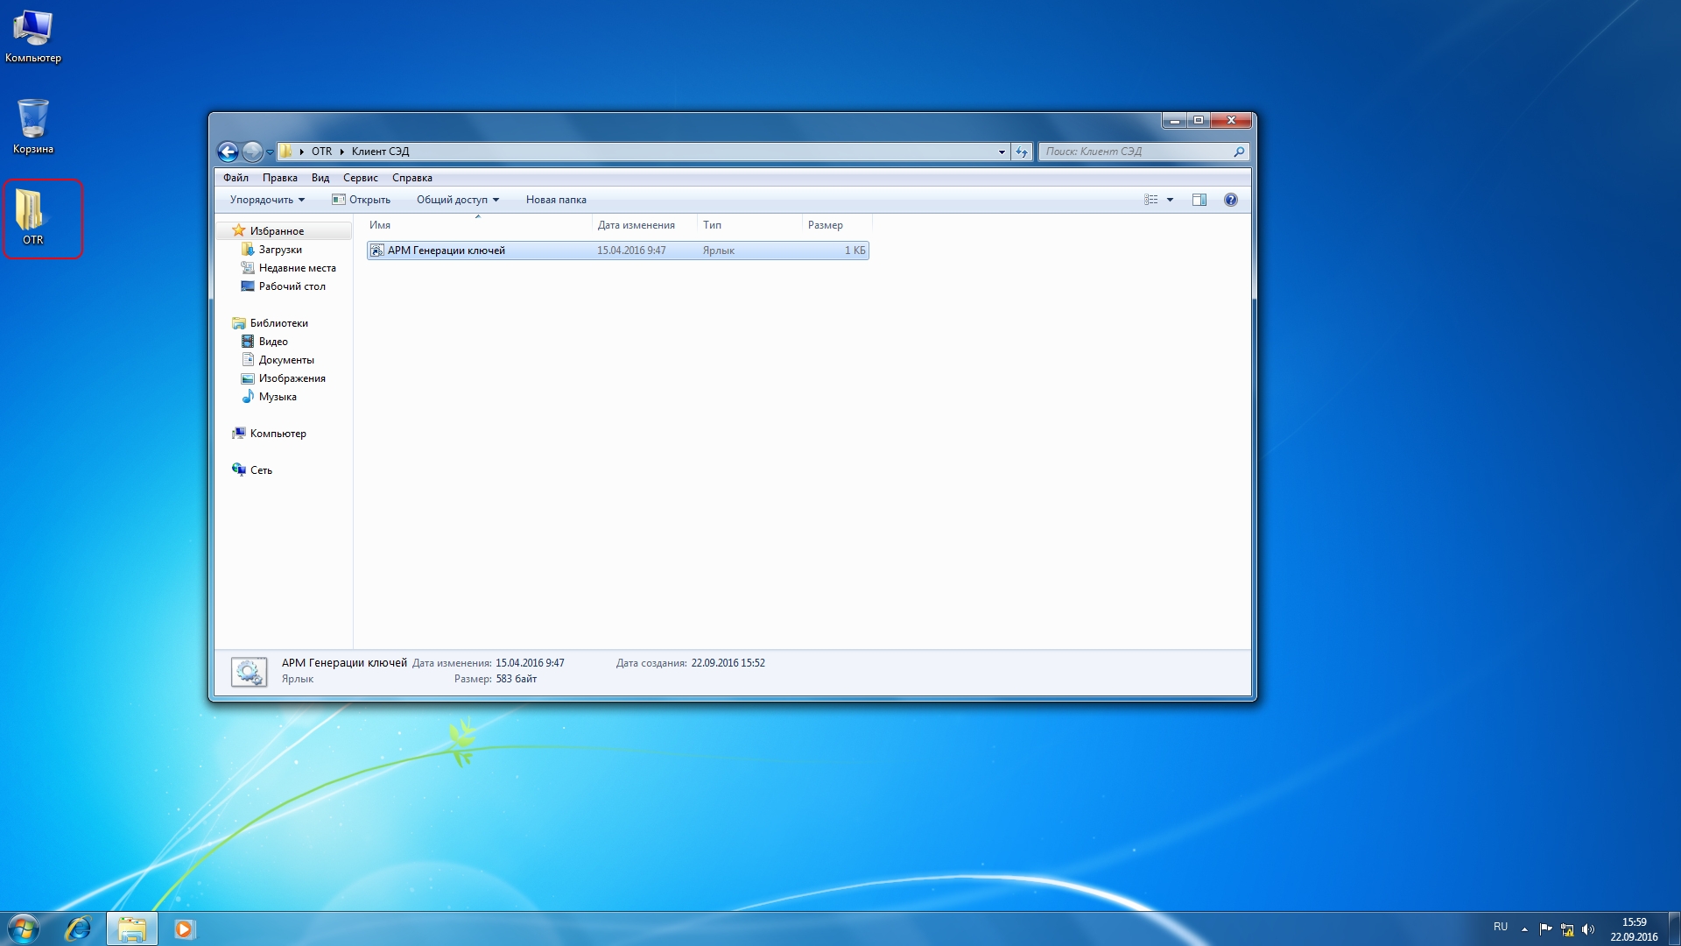Select АРМ Генерации ключей shortcut file

click(x=617, y=251)
